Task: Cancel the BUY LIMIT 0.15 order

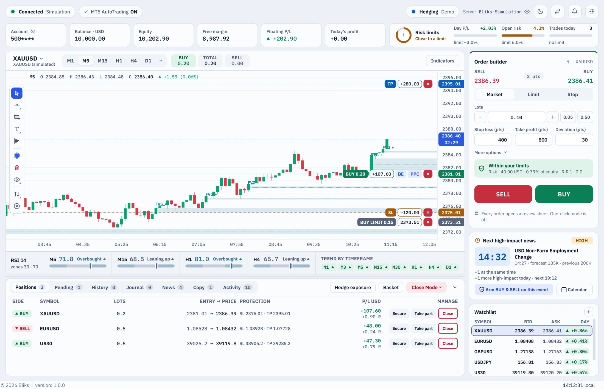Action: [428, 222]
